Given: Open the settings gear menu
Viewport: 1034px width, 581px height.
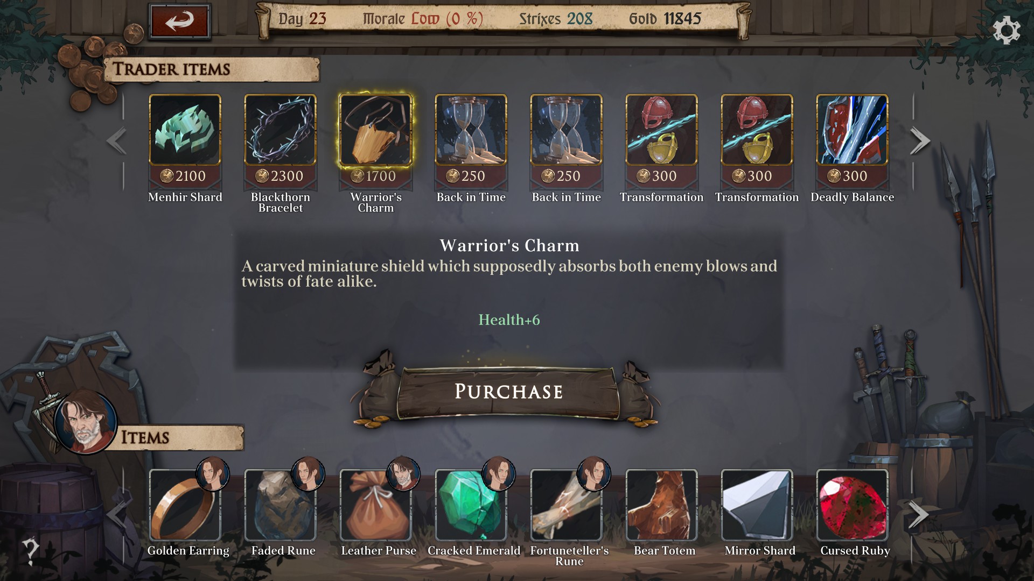Looking at the screenshot, I should click(1006, 31).
